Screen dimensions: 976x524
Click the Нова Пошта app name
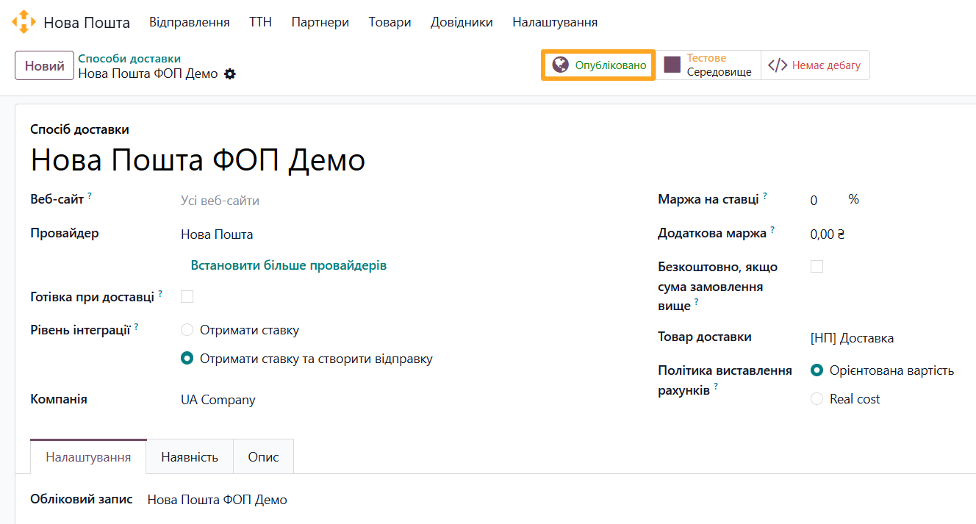coord(87,23)
